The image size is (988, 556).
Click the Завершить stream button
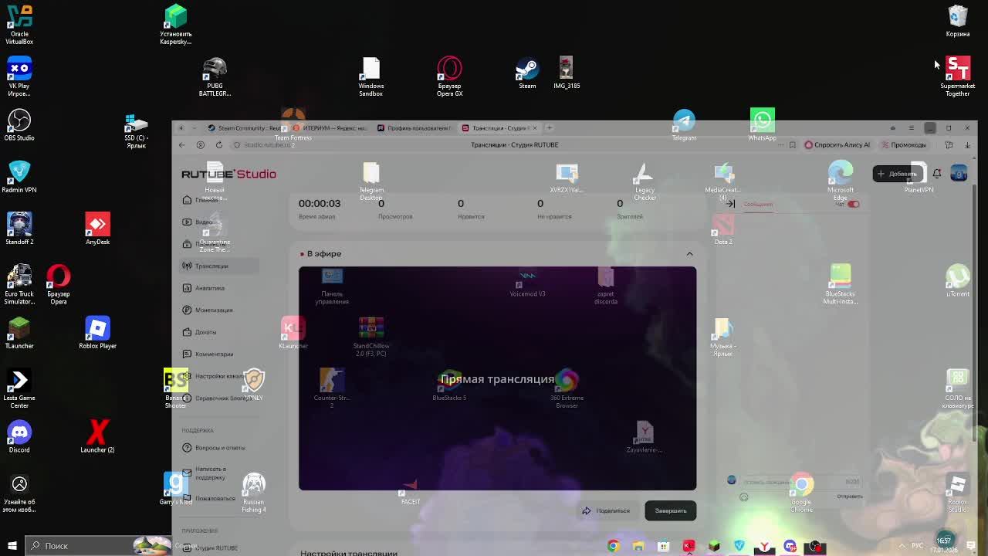coord(671,510)
